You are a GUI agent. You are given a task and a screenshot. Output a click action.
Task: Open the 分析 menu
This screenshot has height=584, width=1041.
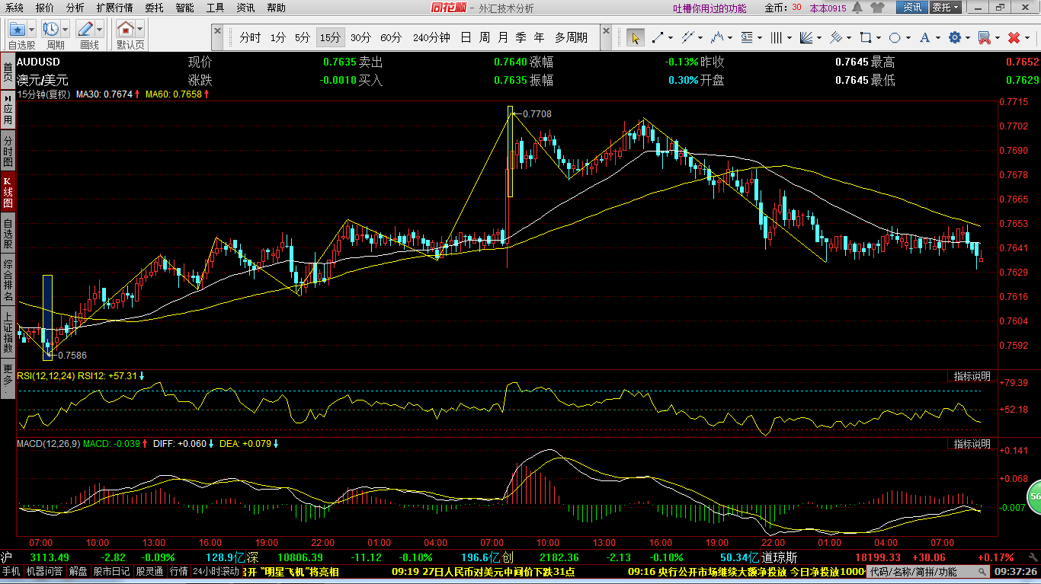pos(75,8)
